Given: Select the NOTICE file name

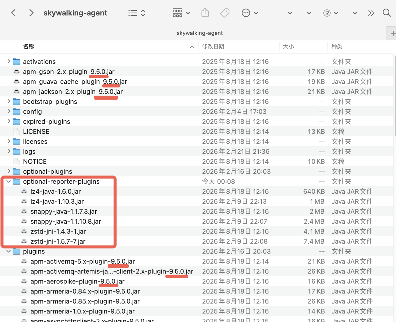Looking at the screenshot, I should pos(35,161).
